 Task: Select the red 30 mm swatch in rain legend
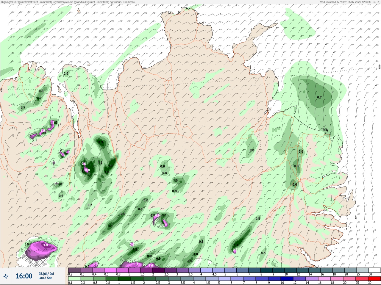(x=374, y=279)
